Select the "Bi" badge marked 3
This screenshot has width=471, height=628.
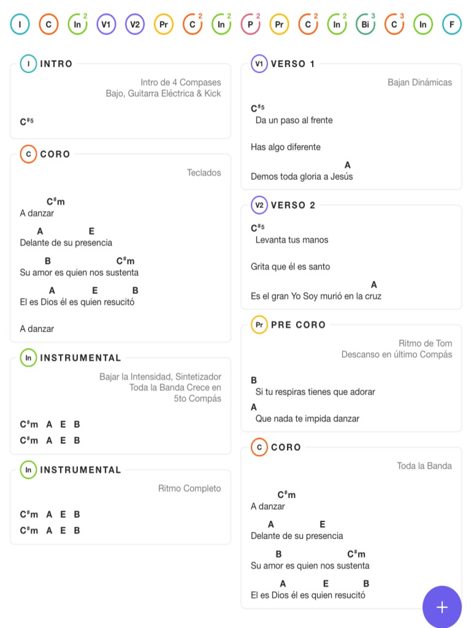[366, 25]
